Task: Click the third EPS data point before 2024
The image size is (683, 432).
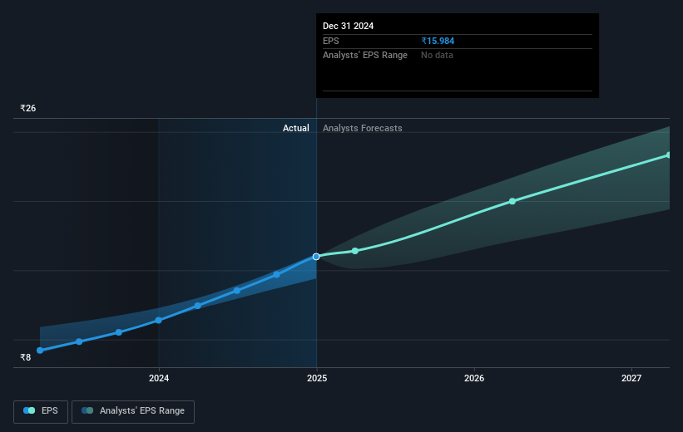Action: pyautogui.click(x=119, y=332)
